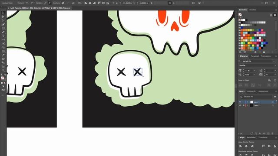
Task: Switch to Appearance tab
Action: tap(263, 91)
